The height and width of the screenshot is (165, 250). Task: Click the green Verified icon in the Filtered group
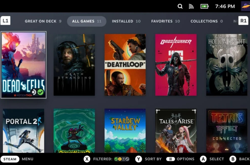(x=116, y=159)
